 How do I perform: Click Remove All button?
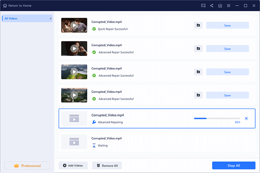pyautogui.click(x=107, y=165)
